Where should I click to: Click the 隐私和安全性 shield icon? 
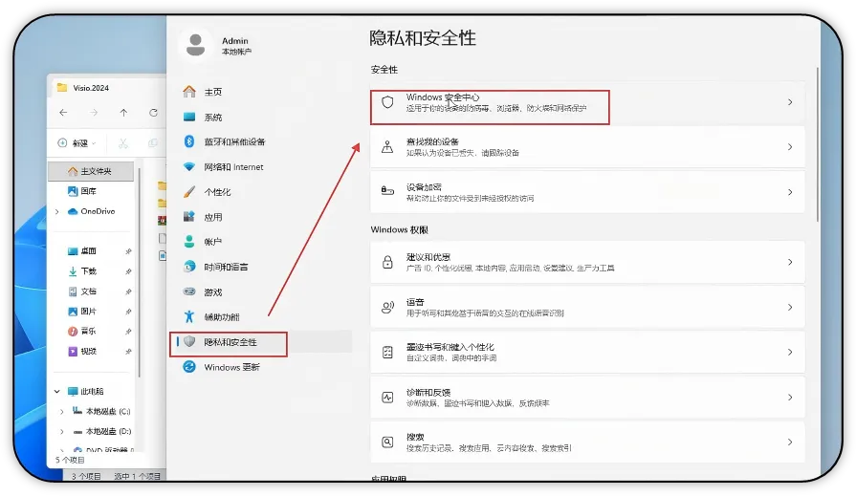click(x=189, y=341)
